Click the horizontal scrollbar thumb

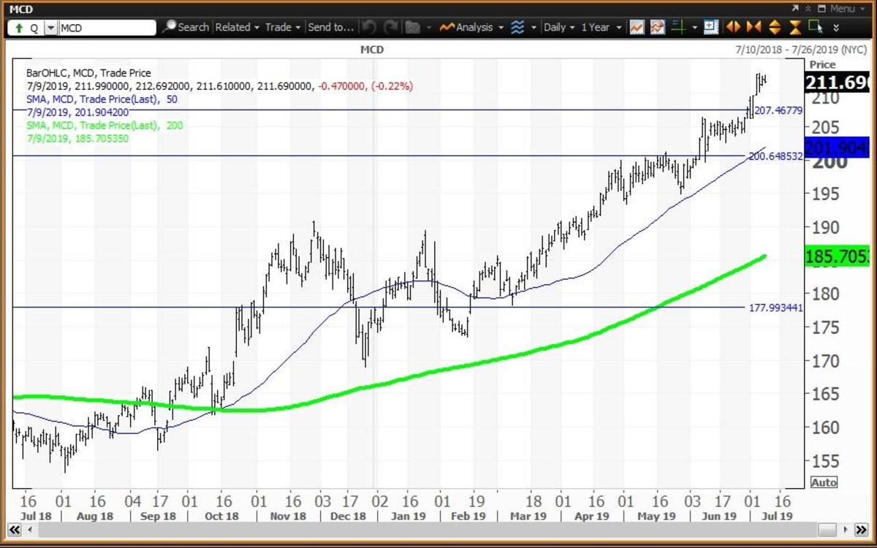tap(827, 530)
